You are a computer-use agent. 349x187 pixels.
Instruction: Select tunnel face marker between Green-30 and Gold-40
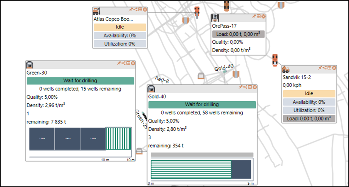[x=139, y=151]
